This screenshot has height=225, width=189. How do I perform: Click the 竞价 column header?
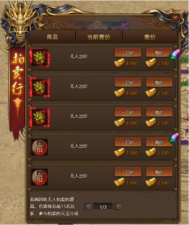150,37
